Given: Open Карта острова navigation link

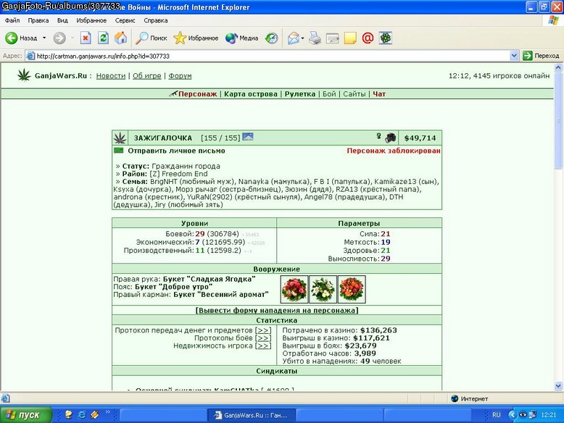Looking at the screenshot, I should (251, 94).
